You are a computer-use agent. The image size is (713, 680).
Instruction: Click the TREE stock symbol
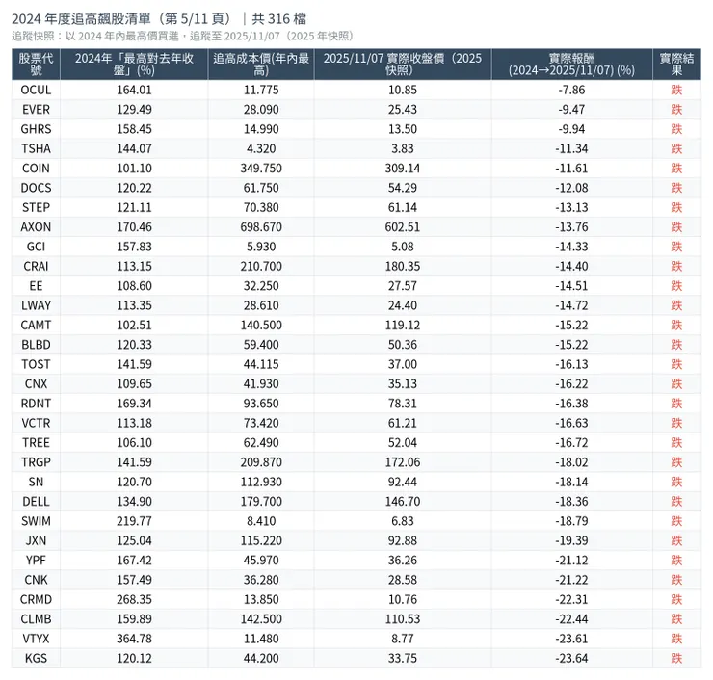pos(36,442)
